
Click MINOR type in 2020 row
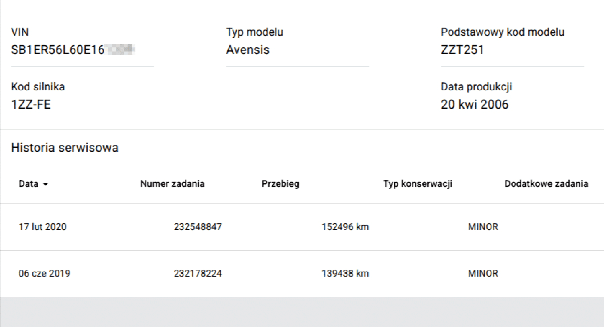tap(483, 227)
